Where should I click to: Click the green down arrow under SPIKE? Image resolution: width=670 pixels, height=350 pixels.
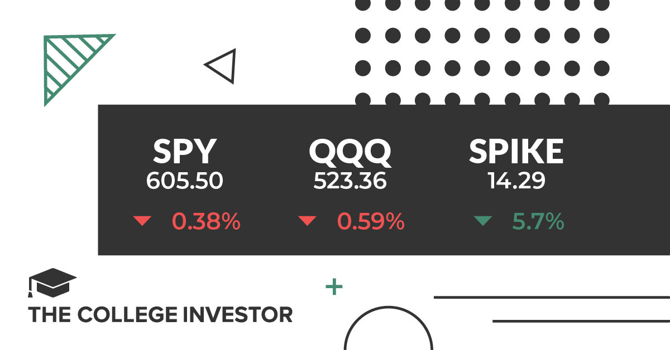[x=482, y=221]
